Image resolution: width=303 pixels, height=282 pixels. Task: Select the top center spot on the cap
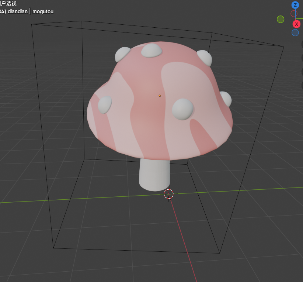[151, 51]
